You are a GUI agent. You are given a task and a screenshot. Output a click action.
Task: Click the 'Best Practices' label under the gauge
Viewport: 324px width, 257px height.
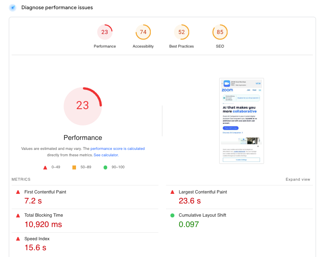(x=182, y=46)
